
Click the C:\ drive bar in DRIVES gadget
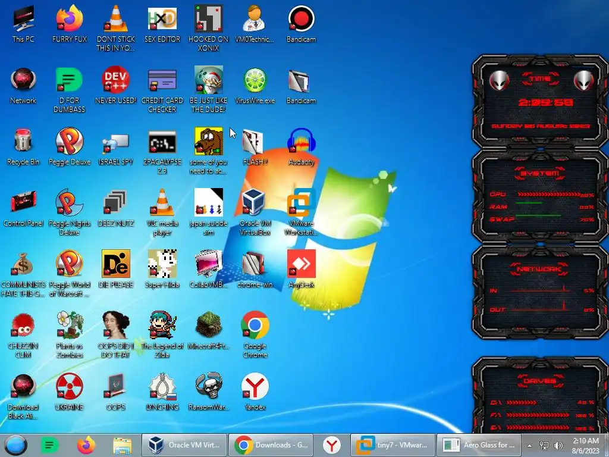[x=522, y=403]
